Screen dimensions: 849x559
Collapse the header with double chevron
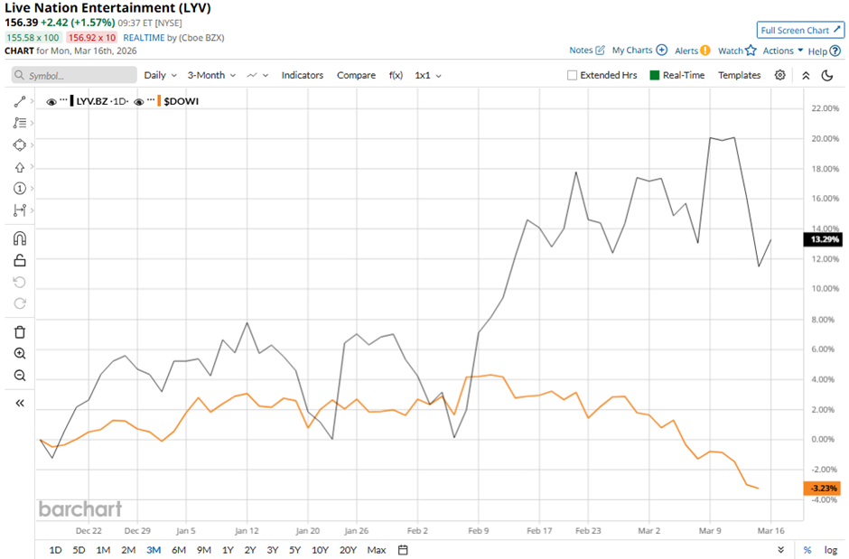pos(806,75)
